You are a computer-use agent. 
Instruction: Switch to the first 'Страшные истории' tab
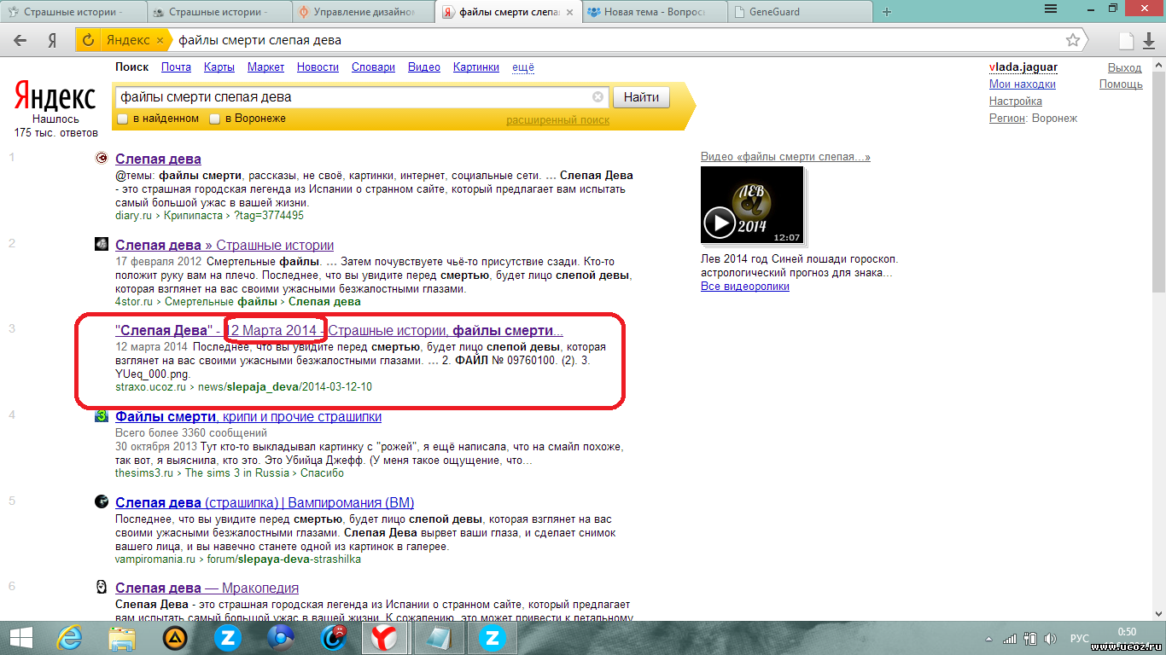pyautogui.click(x=73, y=12)
